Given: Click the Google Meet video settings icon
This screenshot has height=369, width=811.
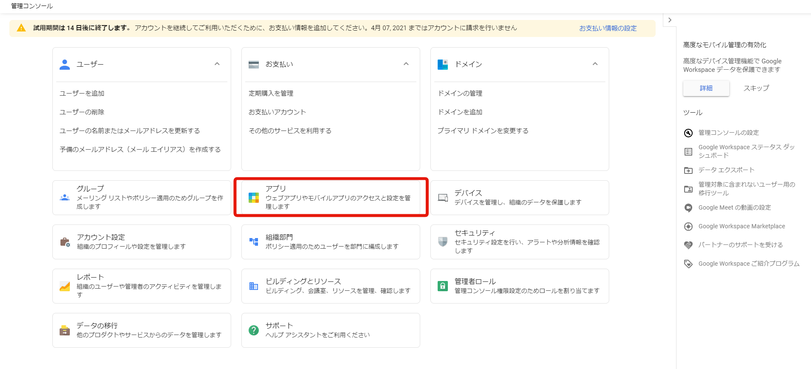Looking at the screenshot, I should pyautogui.click(x=688, y=208).
